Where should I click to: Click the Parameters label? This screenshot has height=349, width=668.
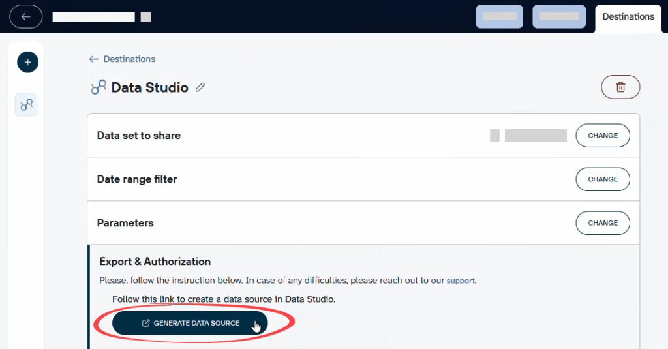(125, 223)
